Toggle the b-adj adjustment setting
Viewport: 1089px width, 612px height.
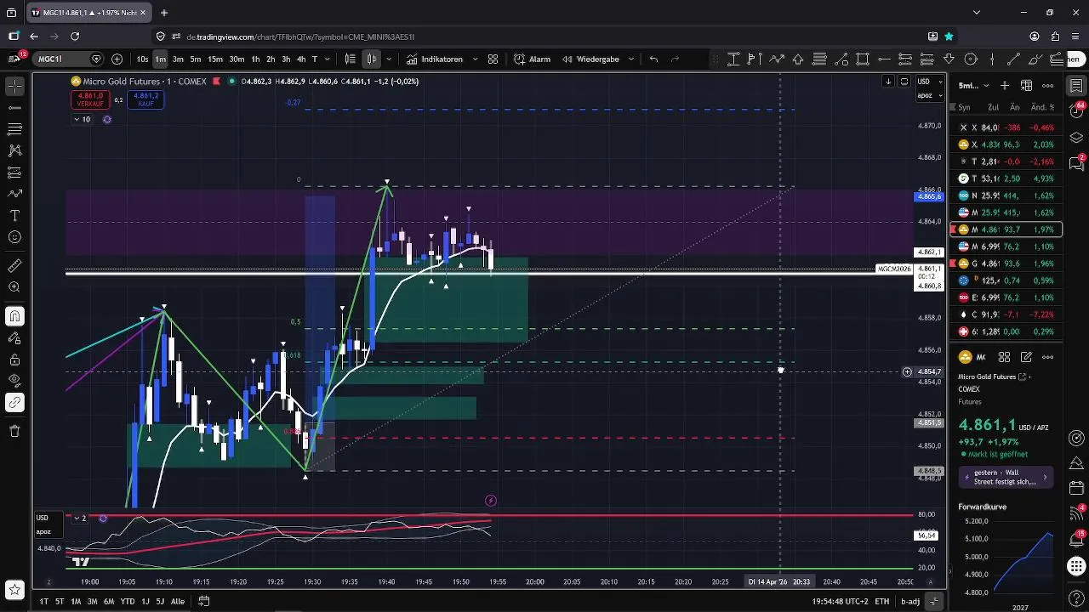910,602
